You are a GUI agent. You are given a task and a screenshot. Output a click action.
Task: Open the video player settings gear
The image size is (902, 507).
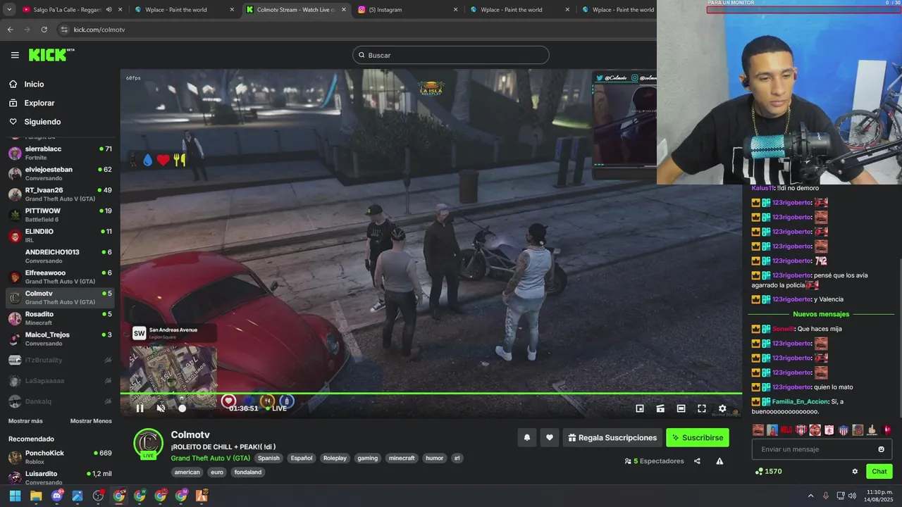pos(722,408)
